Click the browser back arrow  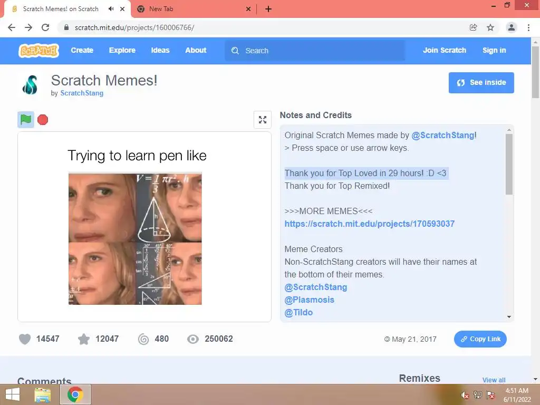[12, 27]
